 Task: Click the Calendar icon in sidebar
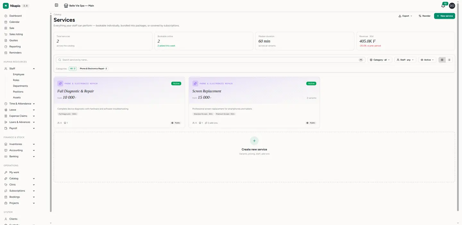(x=6, y=22)
